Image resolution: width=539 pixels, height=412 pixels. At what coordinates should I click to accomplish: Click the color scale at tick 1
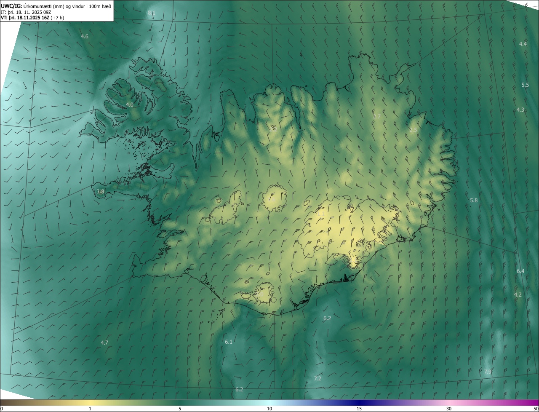tap(90, 409)
